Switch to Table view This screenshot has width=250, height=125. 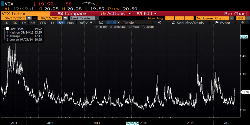tap(129, 23)
